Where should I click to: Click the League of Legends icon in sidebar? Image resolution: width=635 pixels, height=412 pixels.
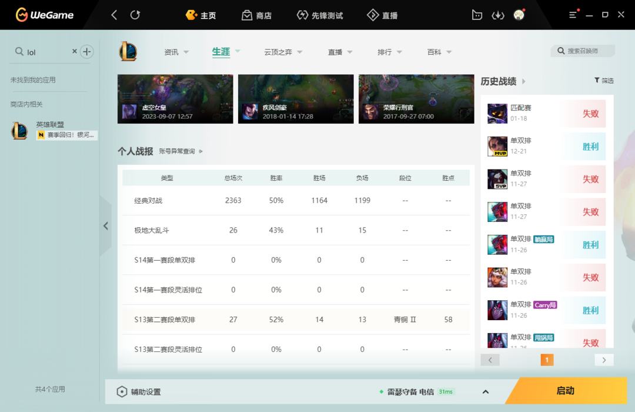tap(19, 131)
